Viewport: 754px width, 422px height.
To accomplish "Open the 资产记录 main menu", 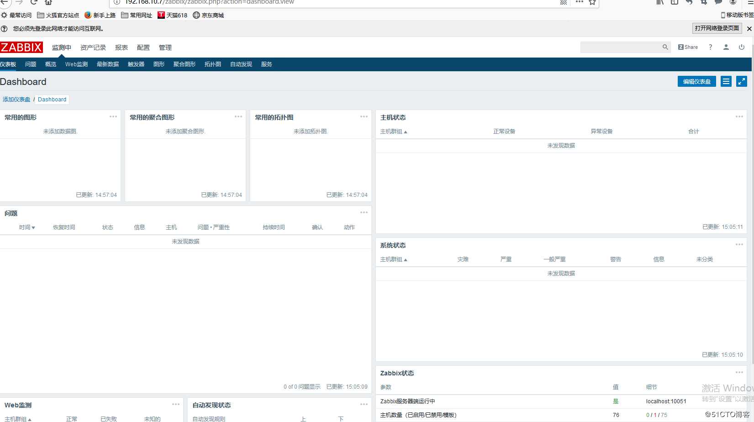I will [93, 47].
